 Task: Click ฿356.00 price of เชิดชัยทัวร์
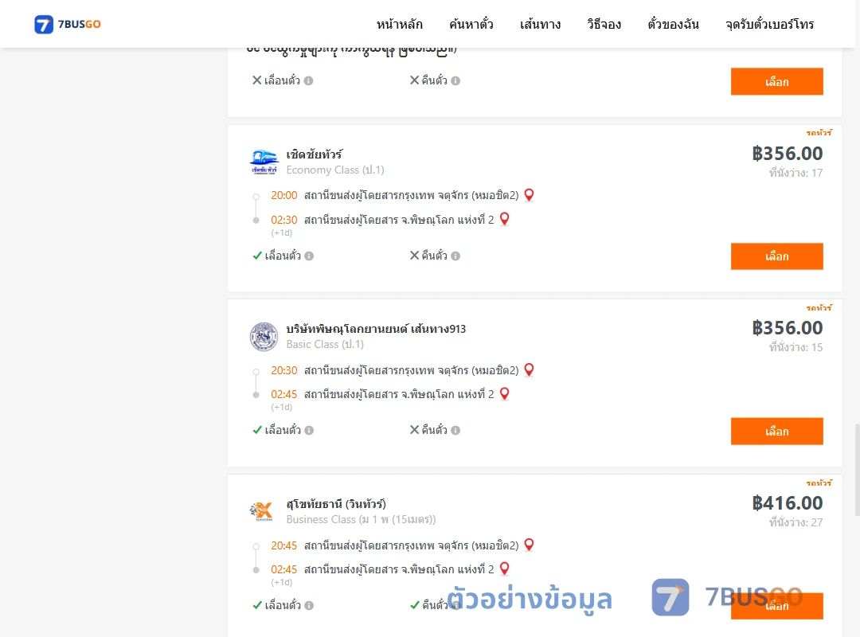[787, 154]
